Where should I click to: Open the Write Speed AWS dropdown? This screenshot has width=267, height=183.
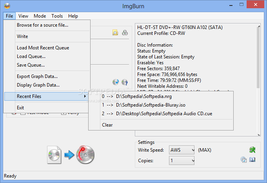pos(182,150)
